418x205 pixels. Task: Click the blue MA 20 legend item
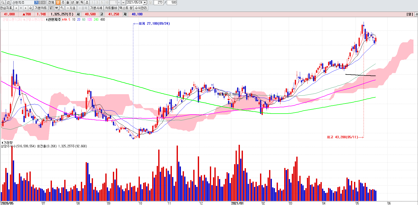tap(79, 19)
